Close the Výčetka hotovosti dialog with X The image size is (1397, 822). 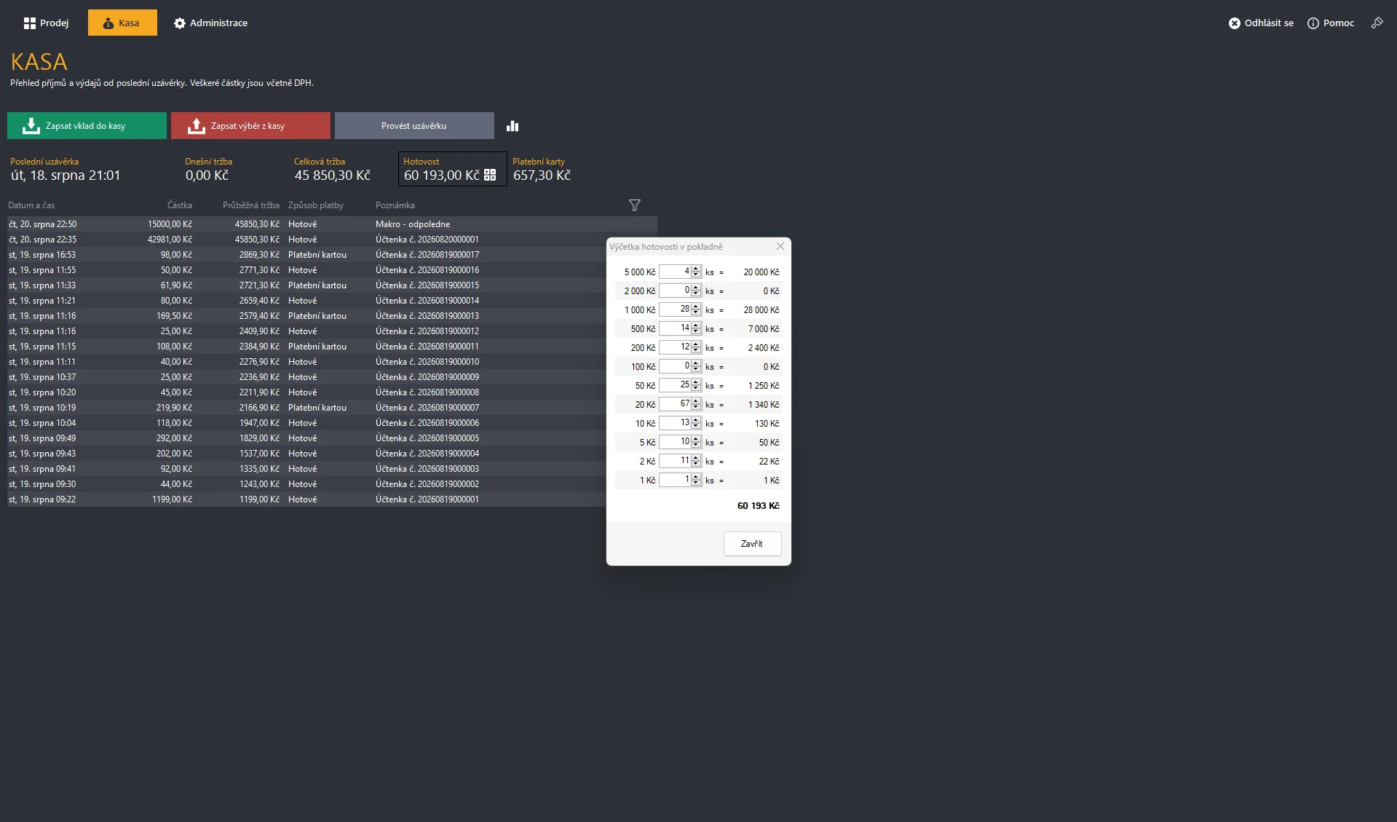coord(780,247)
